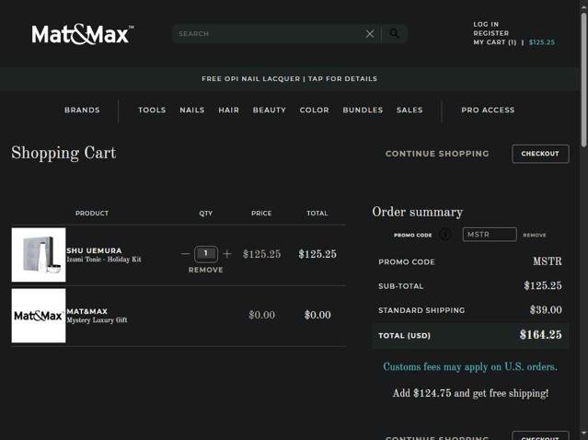Remove the Shu Uemura item from cart
This screenshot has height=440, width=588.
[206, 270]
